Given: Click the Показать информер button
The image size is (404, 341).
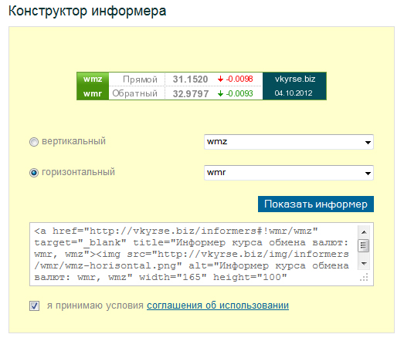Looking at the screenshot, I should 316,204.
